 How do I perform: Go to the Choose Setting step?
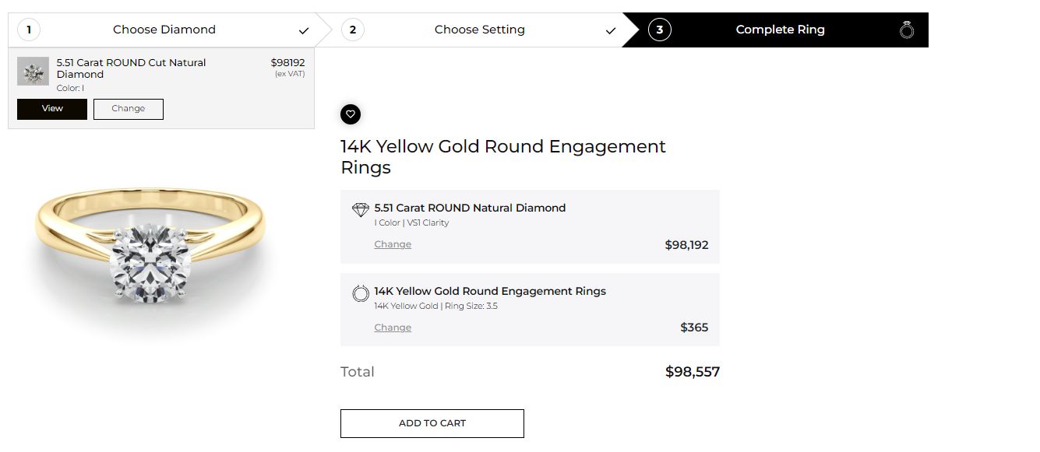pyautogui.click(x=479, y=30)
